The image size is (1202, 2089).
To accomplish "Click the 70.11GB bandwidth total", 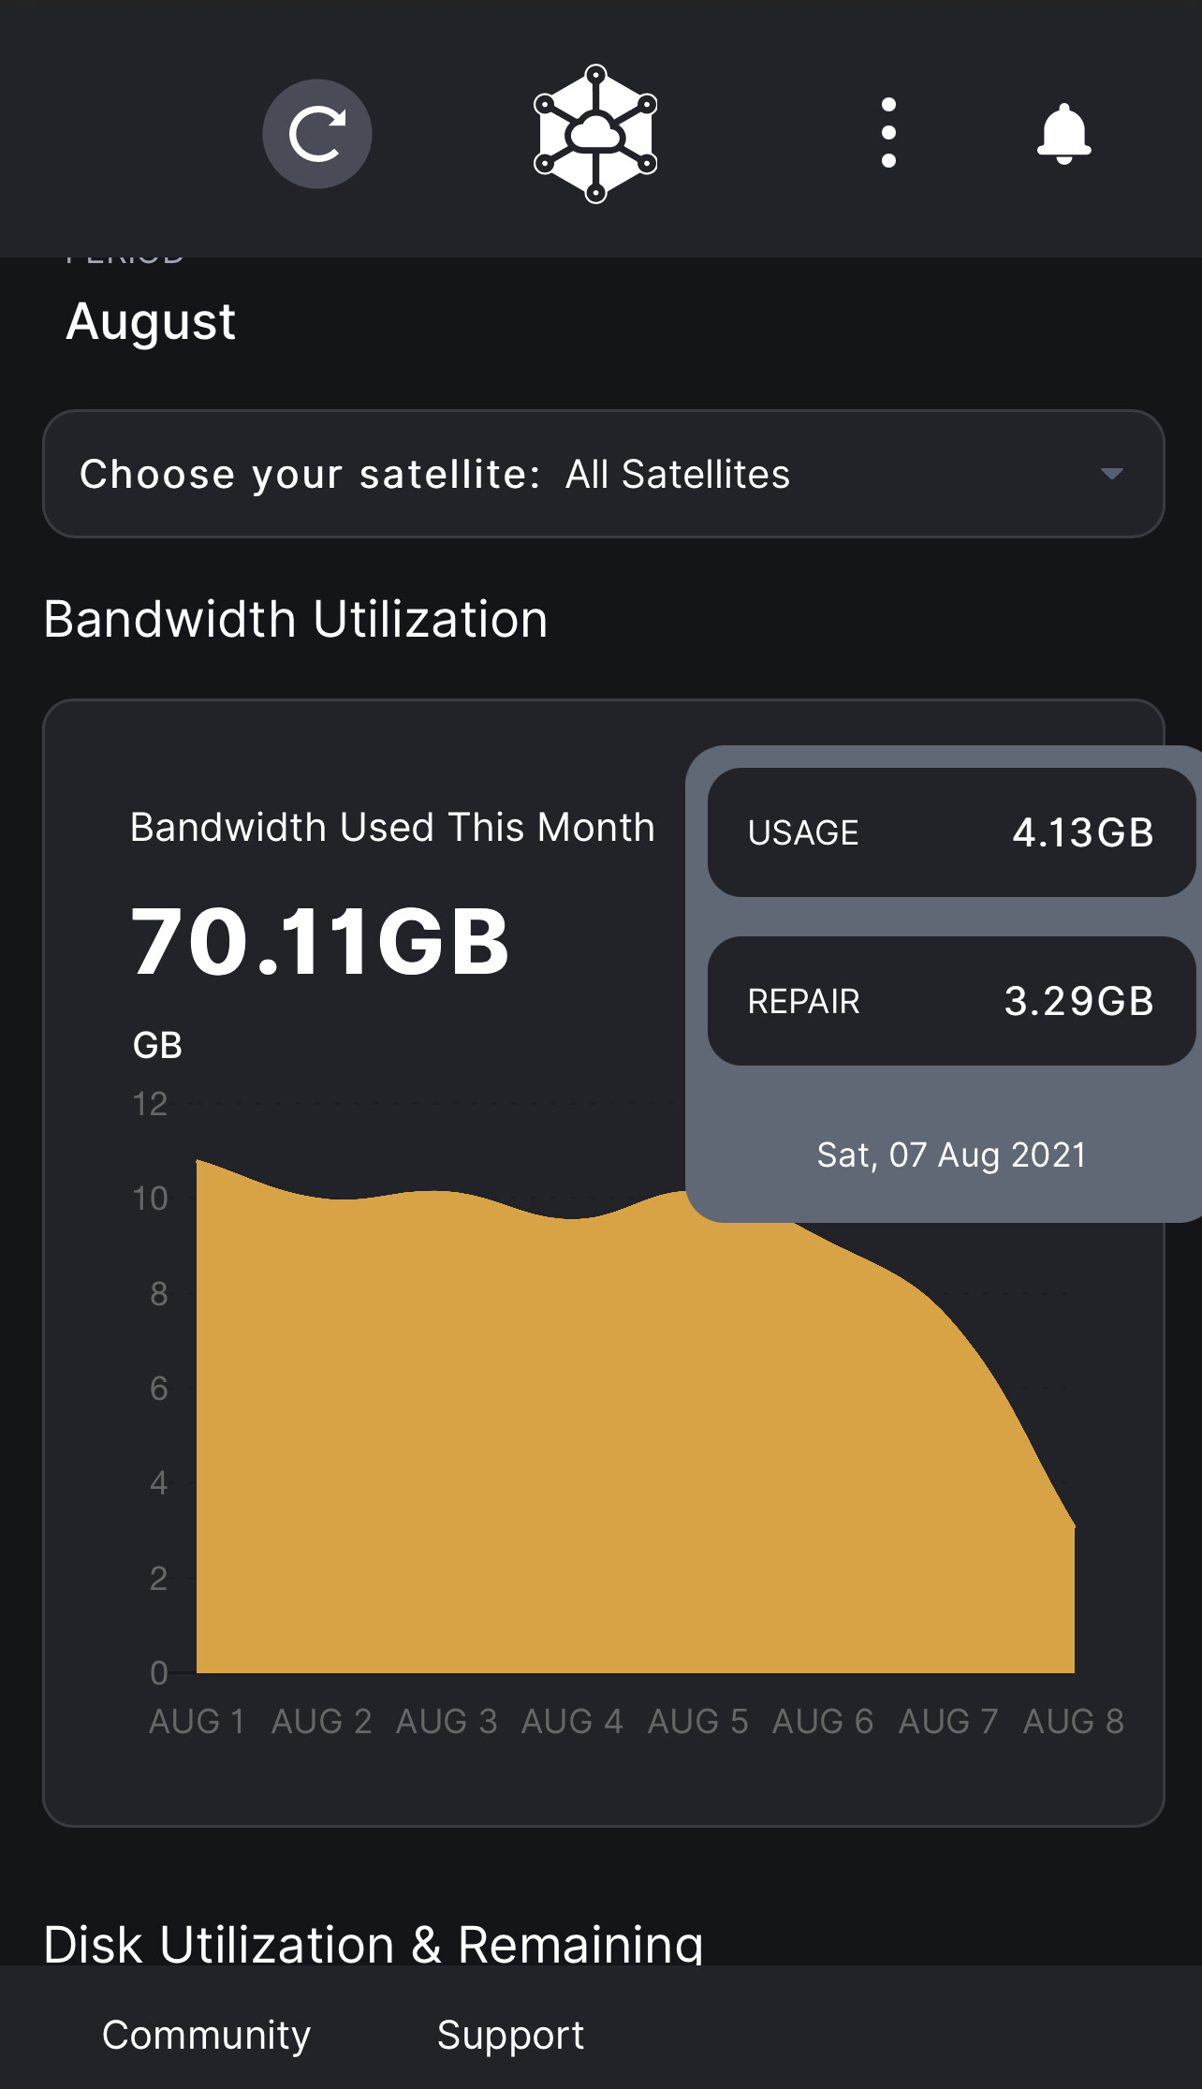I will 320,942.
